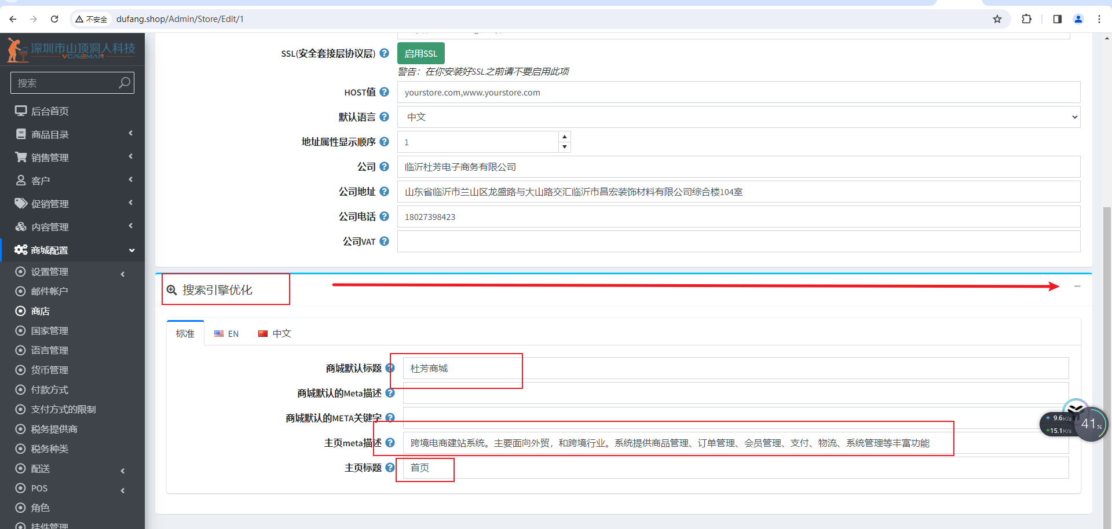Enable the 启用SSL toggle button
The width and height of the screenshot is (1112, 529).
coord(420,53)
